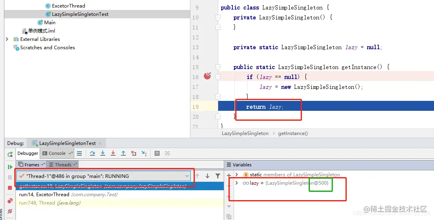Expand the lazy variable node
This screenshot has height=220, width=434.
click(x=237, y=183)
